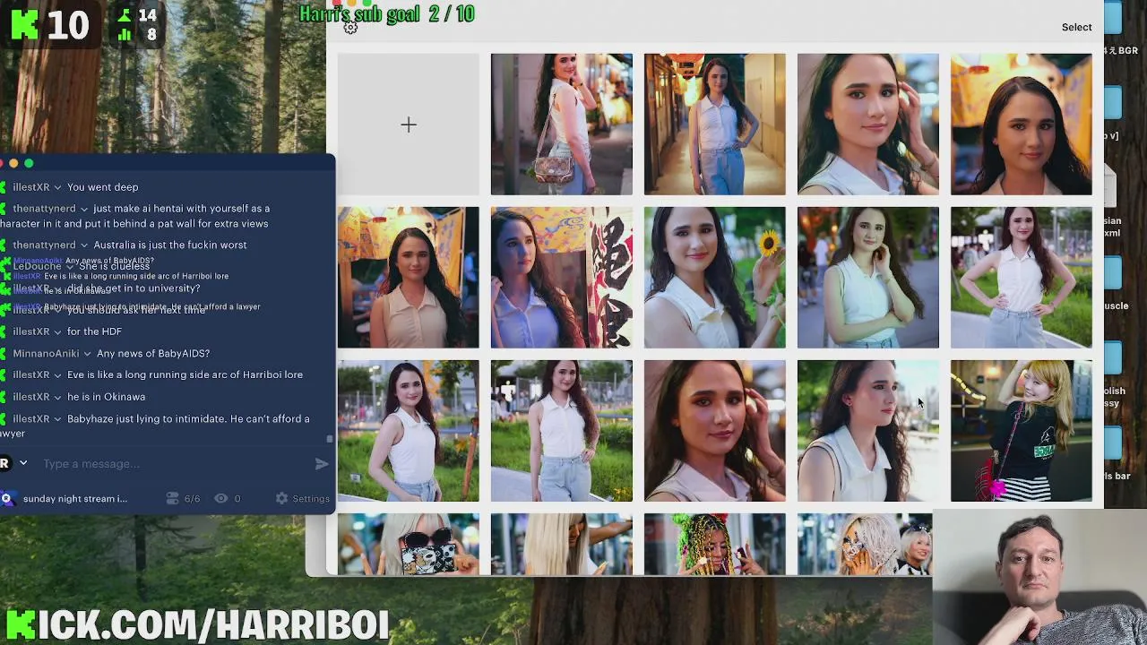Viewport: 1147px width, 645px height.
Task: Click message text 'You went deep'
Action: click(x=102, y=187)
